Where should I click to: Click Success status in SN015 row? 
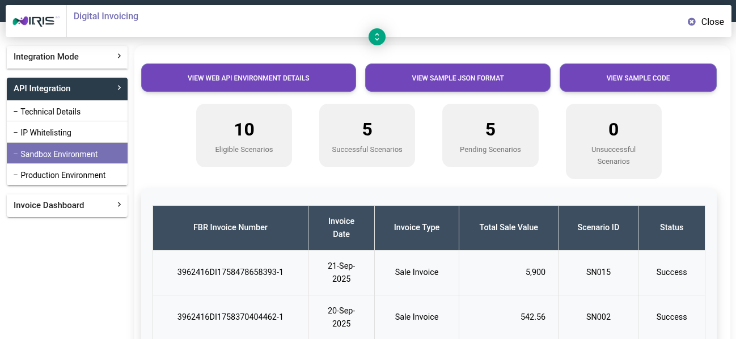coord(671,272)
